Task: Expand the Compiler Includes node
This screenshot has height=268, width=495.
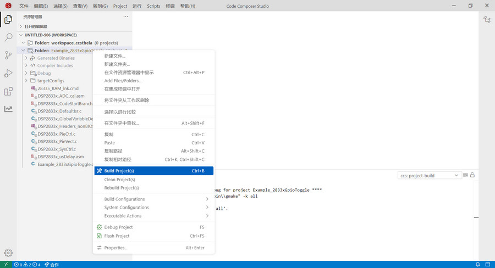Action: click(x=54, y=65)
